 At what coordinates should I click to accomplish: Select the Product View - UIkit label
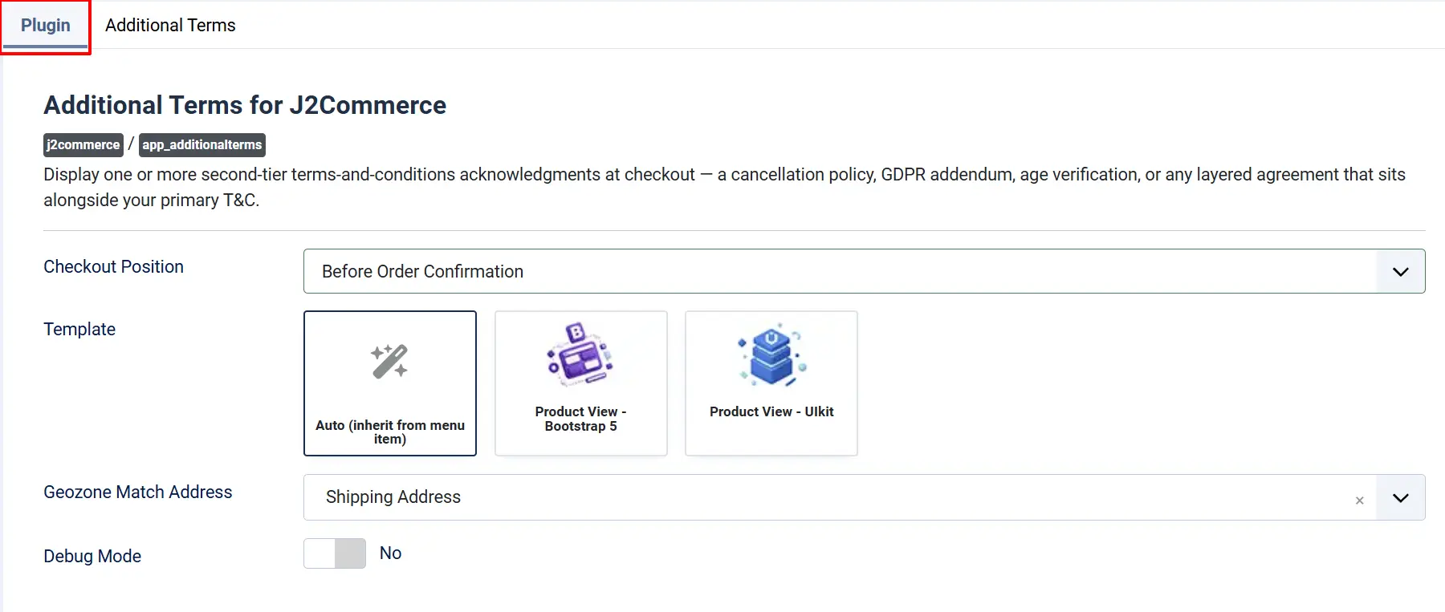click(771, 411)
